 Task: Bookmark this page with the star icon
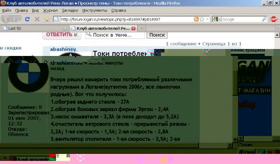(202, 19)
